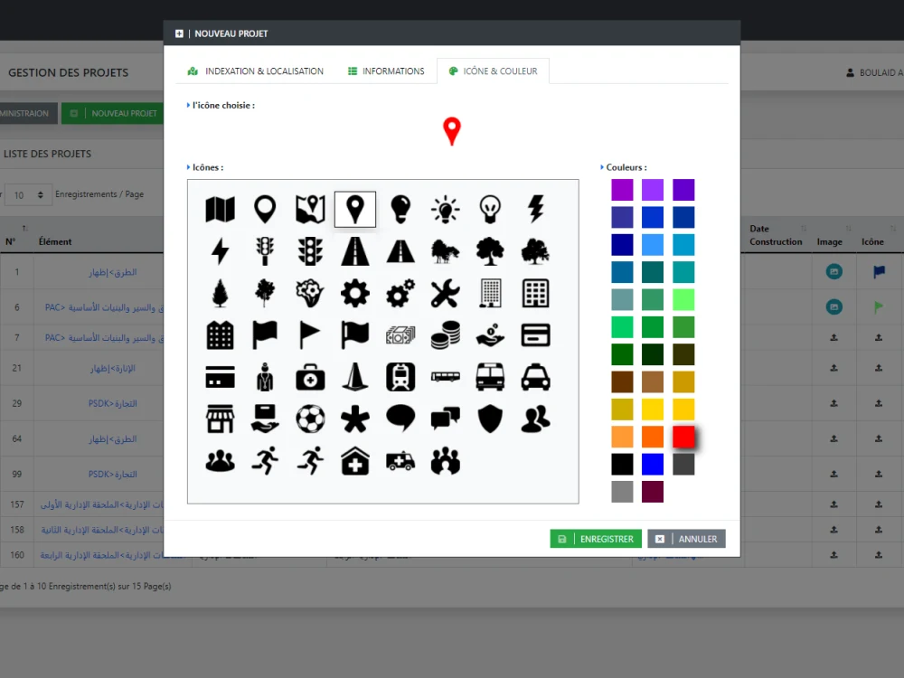Click the green flag icon in row 6

[879, 306]
